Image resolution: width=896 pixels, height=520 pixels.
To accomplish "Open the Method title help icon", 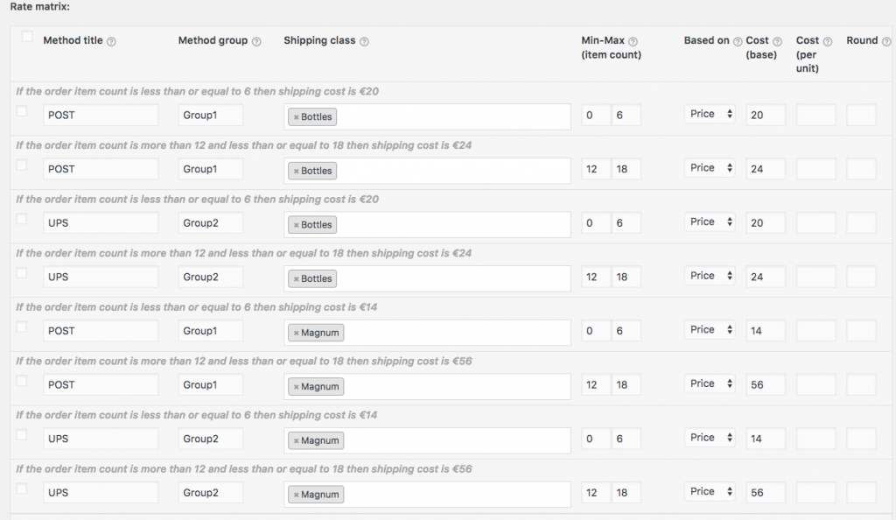I will [111, 40].
